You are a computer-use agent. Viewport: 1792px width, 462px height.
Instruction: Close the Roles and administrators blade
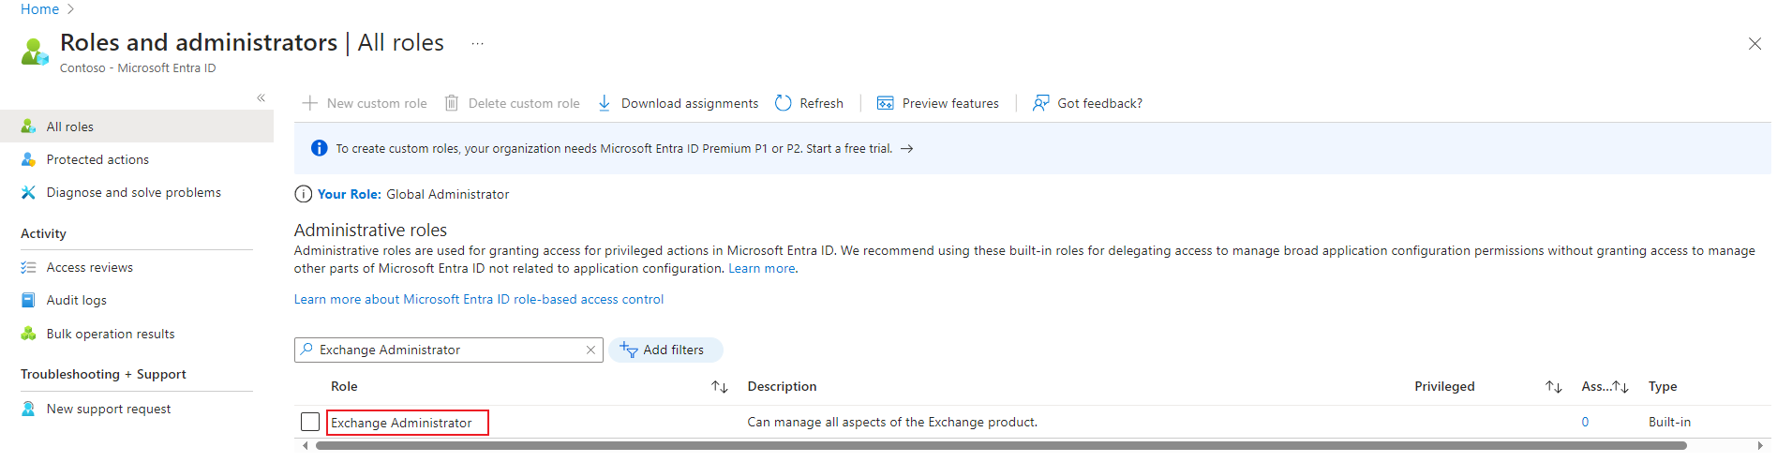click(1755, 44)
